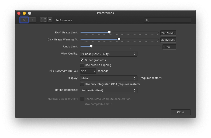Expand the File Recovery Interval 300 combo box
211x138 pixels.
(88, 71)
